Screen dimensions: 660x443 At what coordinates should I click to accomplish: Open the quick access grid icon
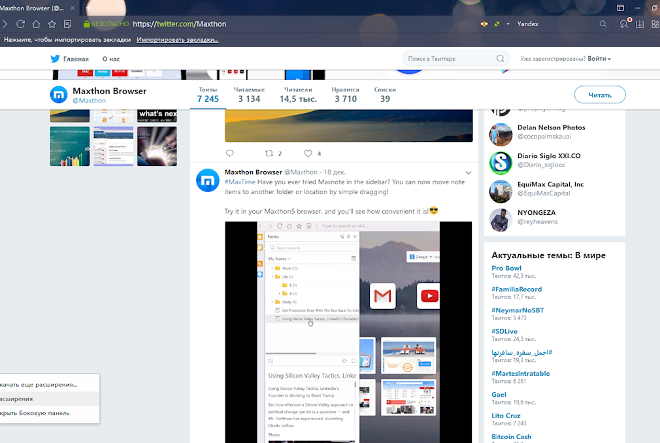click(655, 24)
